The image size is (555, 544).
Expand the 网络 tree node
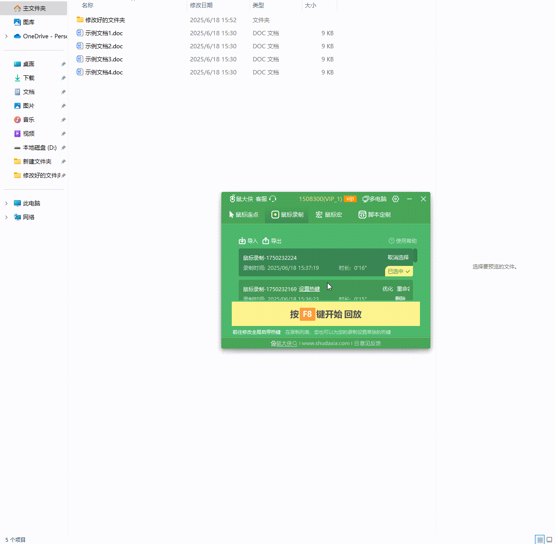(6, 217)
